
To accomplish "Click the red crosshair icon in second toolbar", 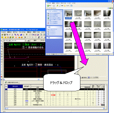I will pos(16,37).
